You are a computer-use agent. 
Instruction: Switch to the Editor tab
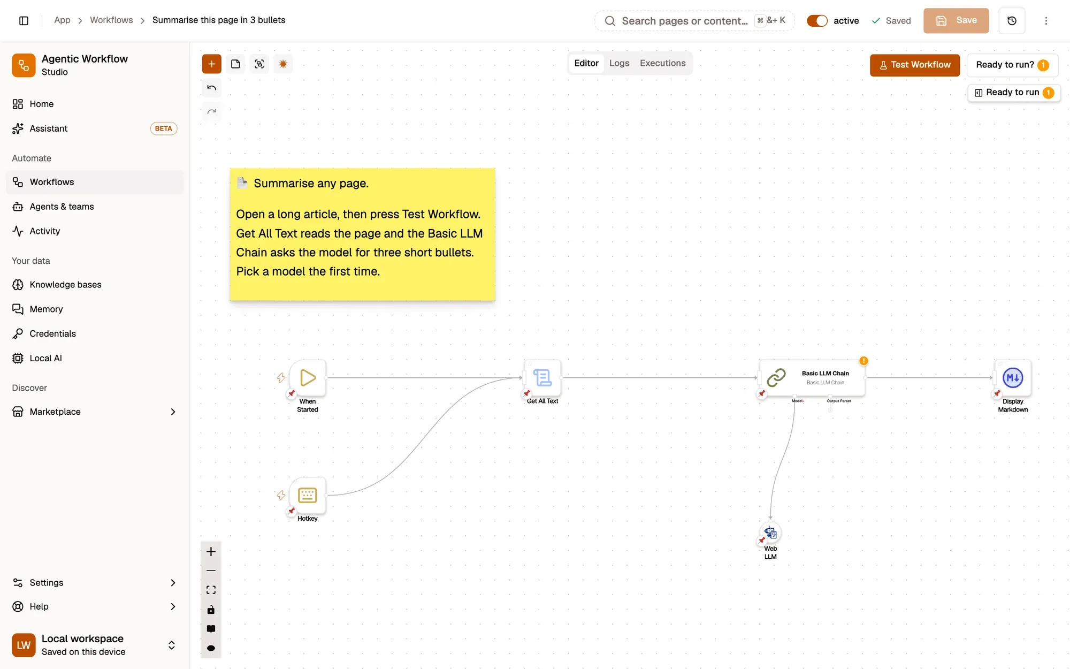pyautogui.click(x=586, y=63)
